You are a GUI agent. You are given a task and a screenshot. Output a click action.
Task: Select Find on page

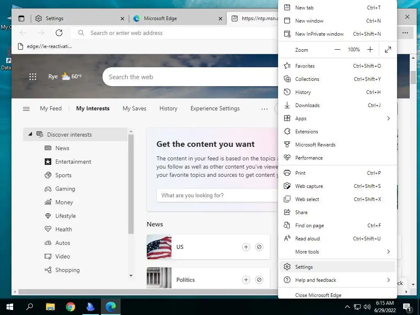338,225
